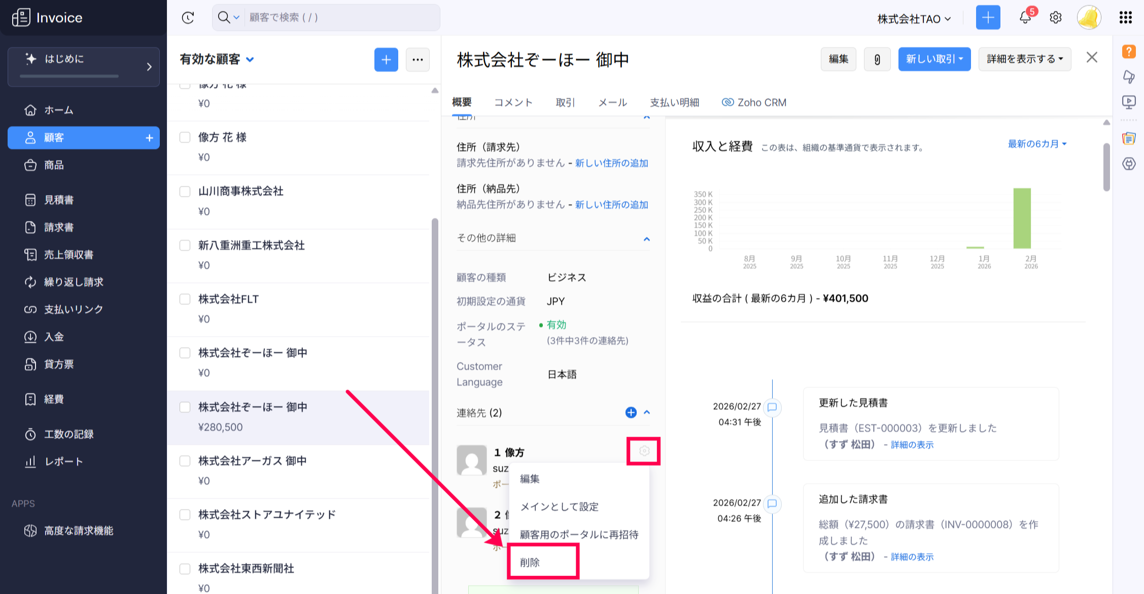Click the customer search input field

pyautogui.click(x=340, y=18)
